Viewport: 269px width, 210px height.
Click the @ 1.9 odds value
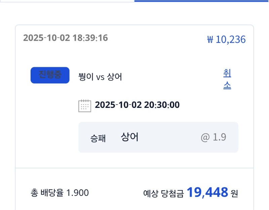(x=214, y=137)
